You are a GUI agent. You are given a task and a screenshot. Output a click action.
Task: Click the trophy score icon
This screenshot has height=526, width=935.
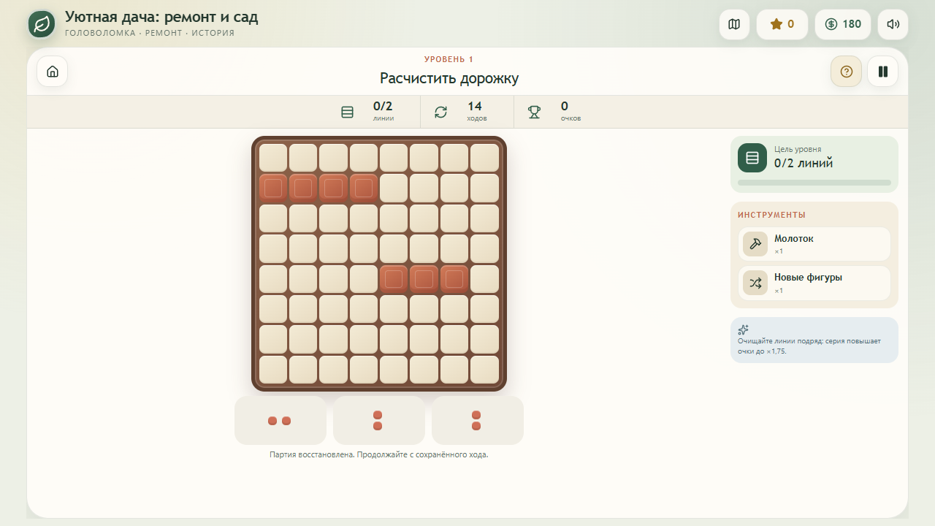point(534,112)
